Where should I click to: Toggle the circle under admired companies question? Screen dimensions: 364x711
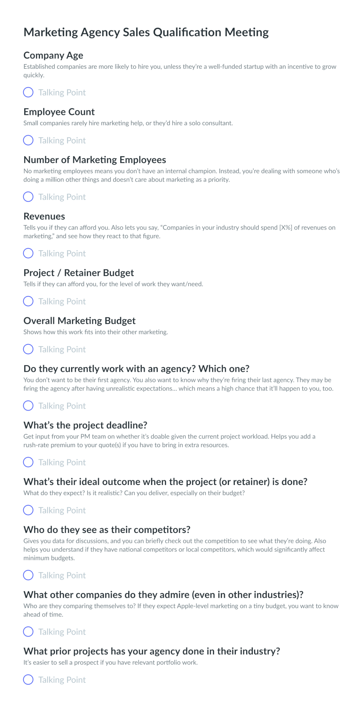click(28, 632)
